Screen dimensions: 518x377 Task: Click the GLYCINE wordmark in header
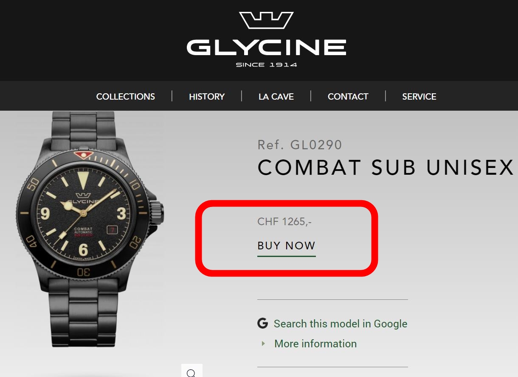[x=266, y=47]
